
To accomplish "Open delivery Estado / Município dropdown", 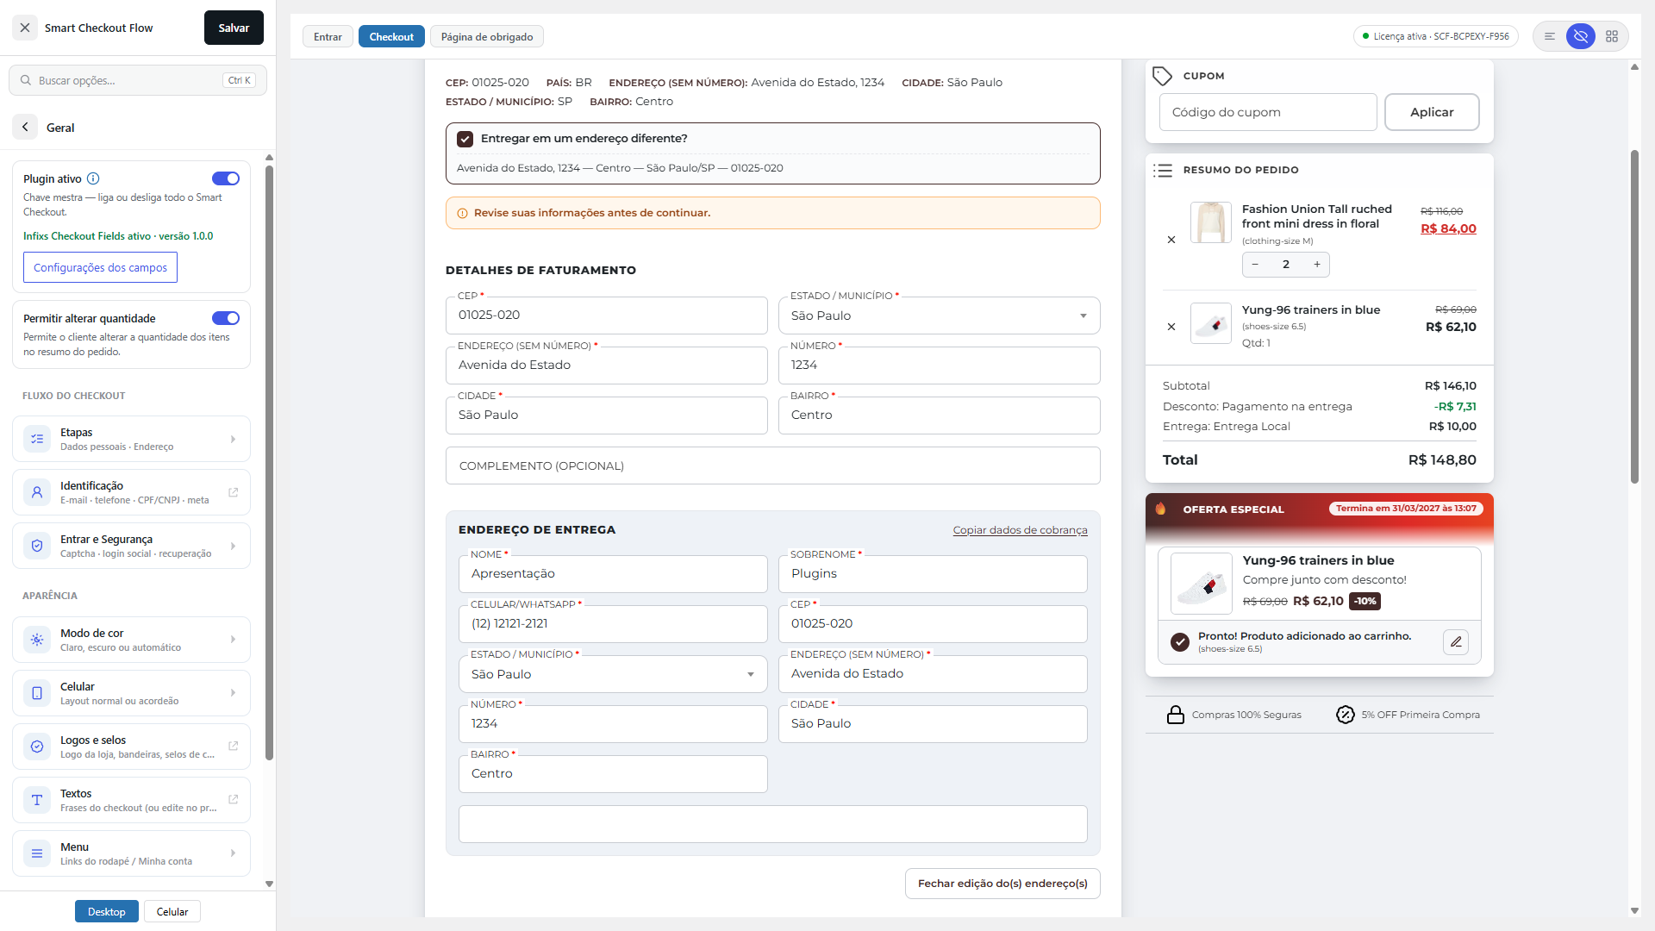I will tap(613, 674).
